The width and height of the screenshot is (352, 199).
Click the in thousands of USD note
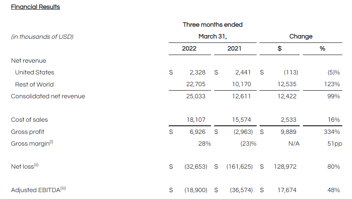click(42, 37)
